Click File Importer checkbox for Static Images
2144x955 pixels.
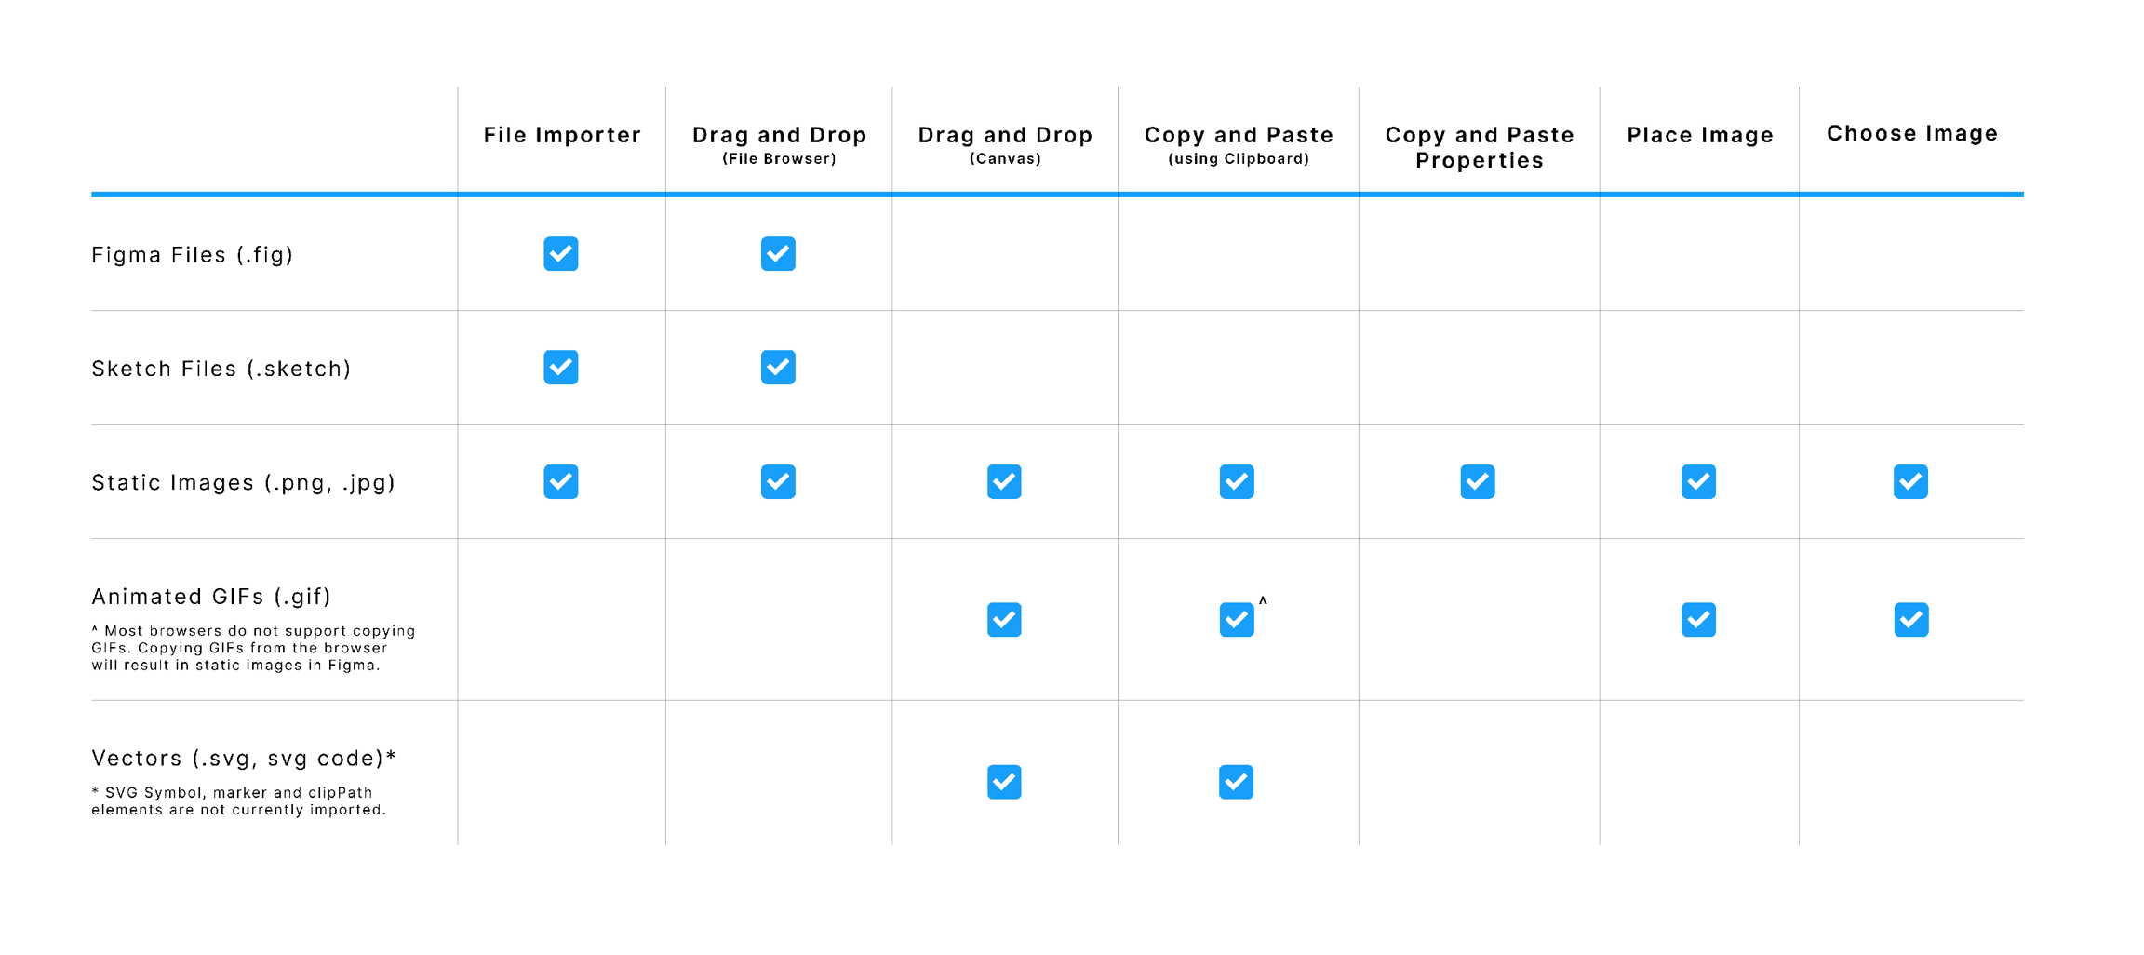tap(561, 482)
